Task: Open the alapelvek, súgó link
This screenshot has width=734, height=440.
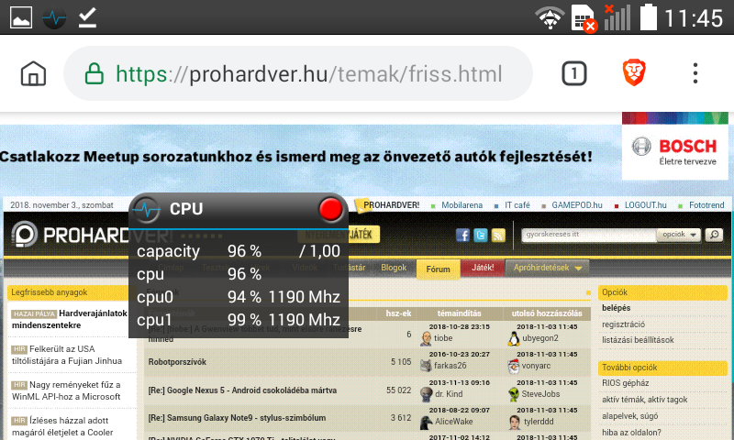Action: 629,416
